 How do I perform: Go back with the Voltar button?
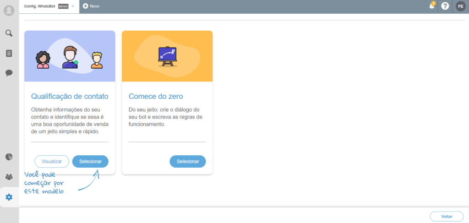447,217
